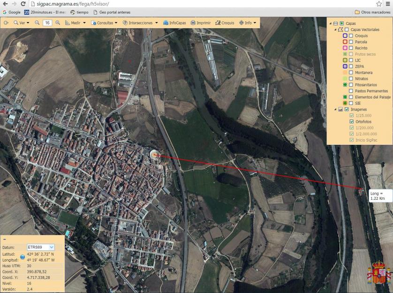Open the Medir measurement menu
Screen dimensions: 393x293
coord(75,23)
